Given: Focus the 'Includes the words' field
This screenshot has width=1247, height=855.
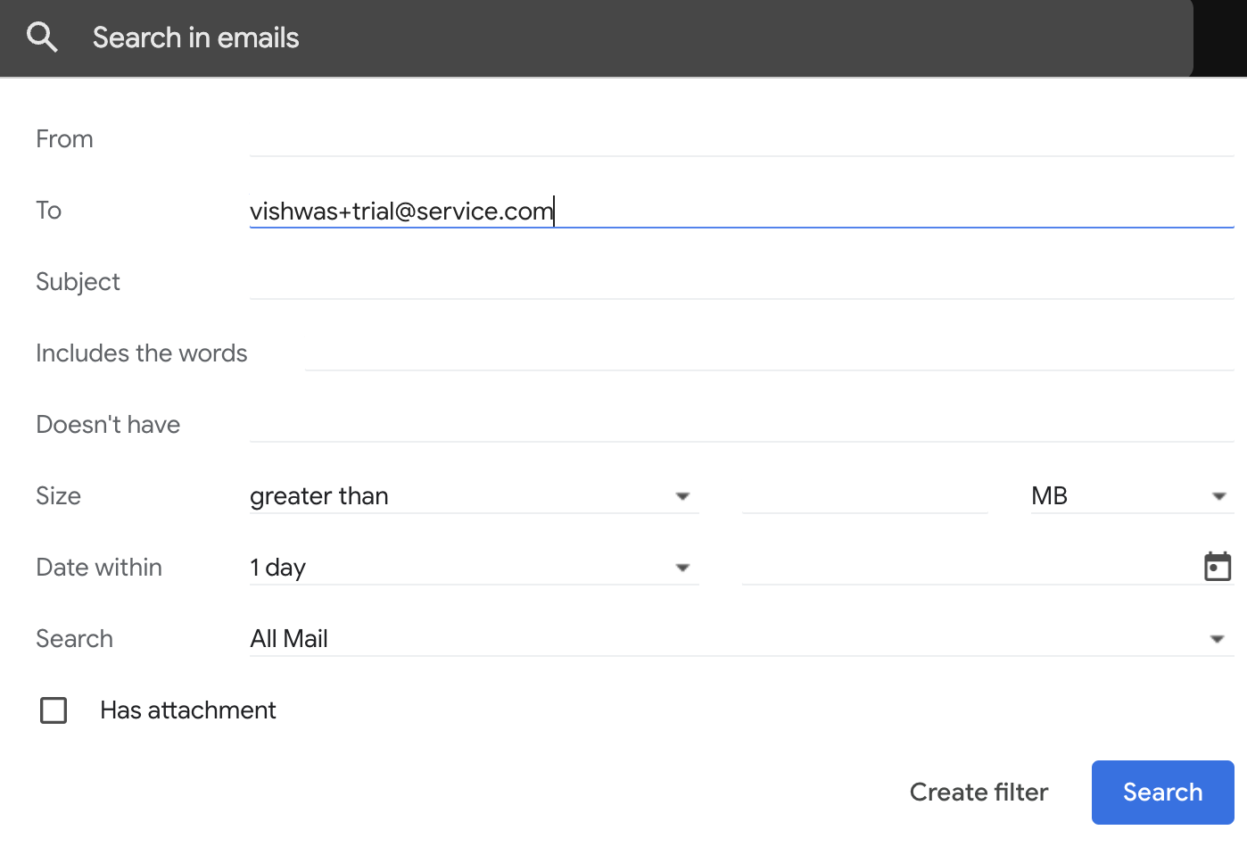Looking at the screenshot, I should (x=767, y=353).
